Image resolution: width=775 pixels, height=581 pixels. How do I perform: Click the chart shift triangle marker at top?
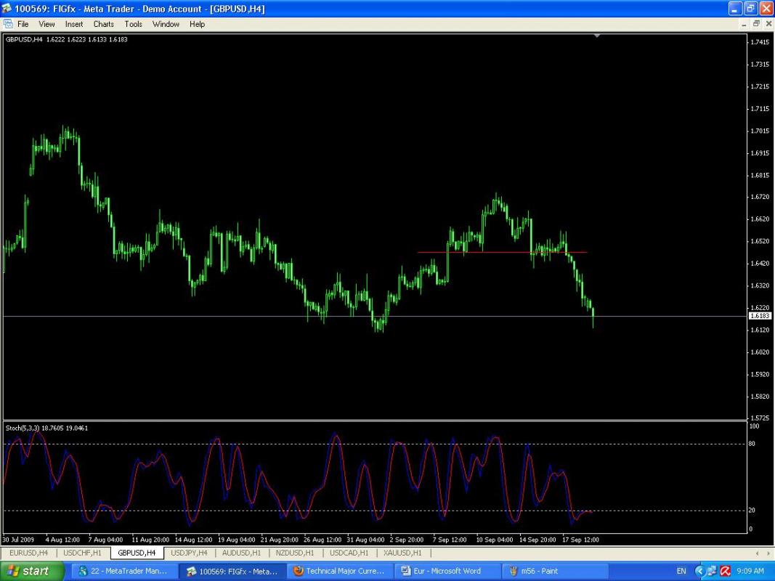tap(597, 35)
